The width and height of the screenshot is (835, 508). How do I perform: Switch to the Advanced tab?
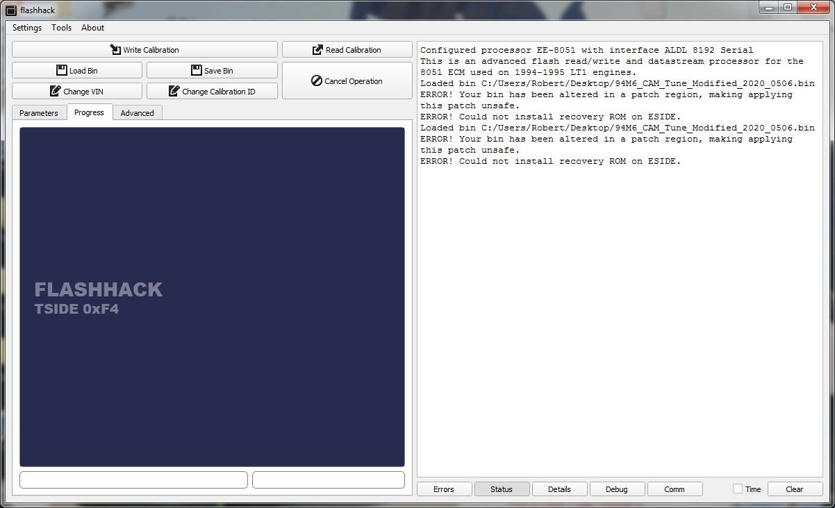137,113
